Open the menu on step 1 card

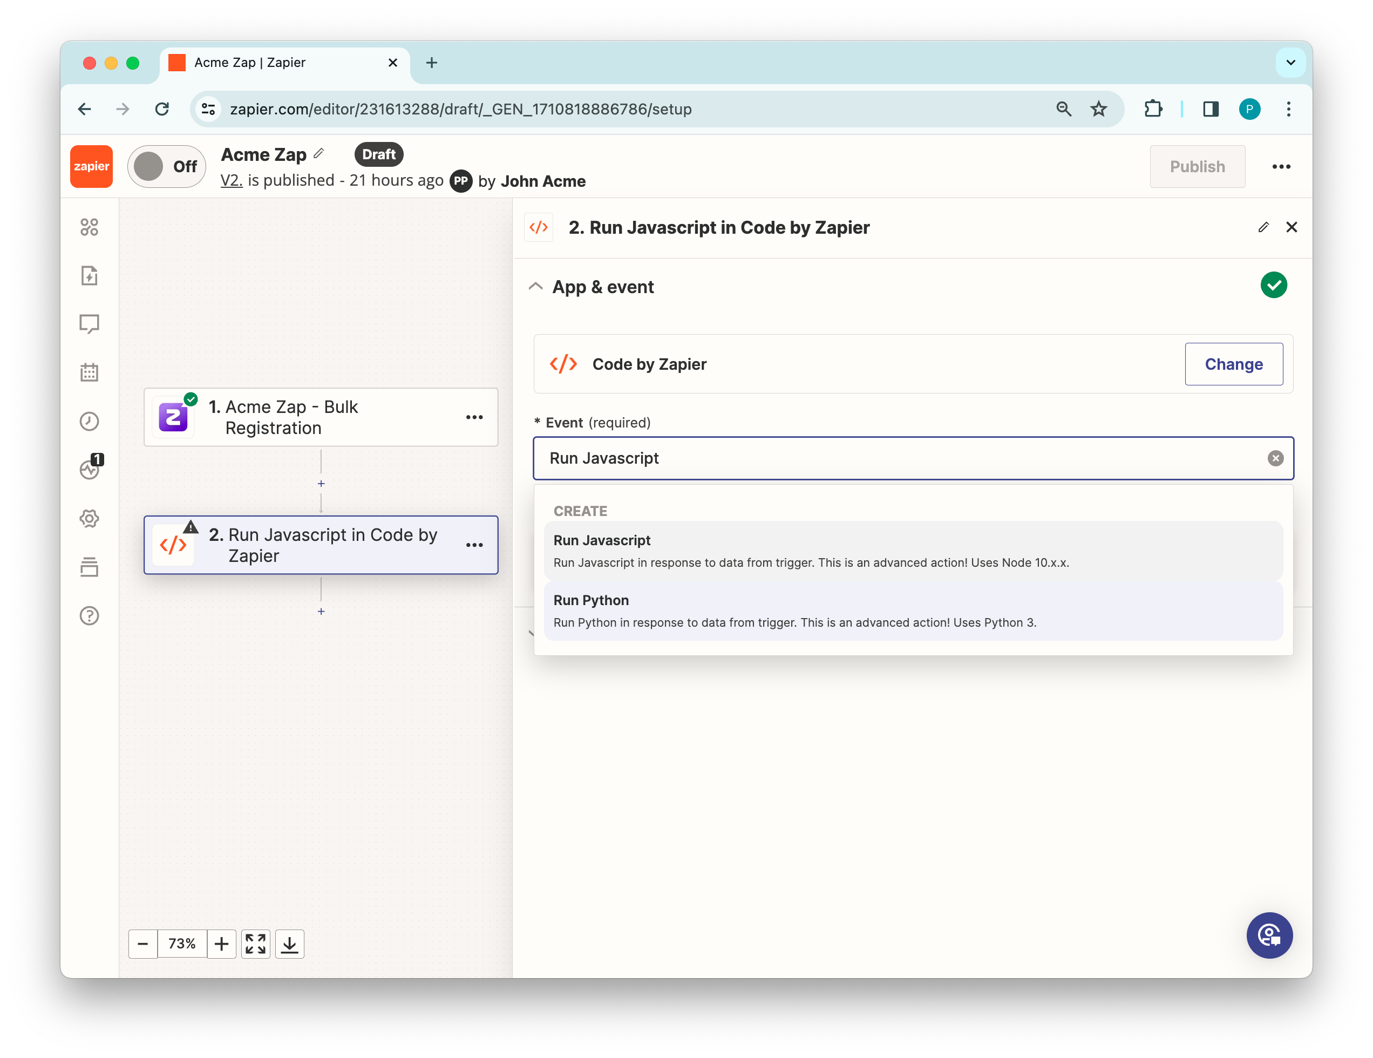pyautogui.click(x=474, y=417)
